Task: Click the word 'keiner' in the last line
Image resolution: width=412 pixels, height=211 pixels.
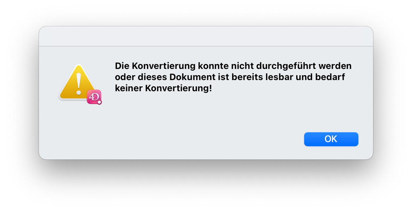Action: click(x=129, y=88)
